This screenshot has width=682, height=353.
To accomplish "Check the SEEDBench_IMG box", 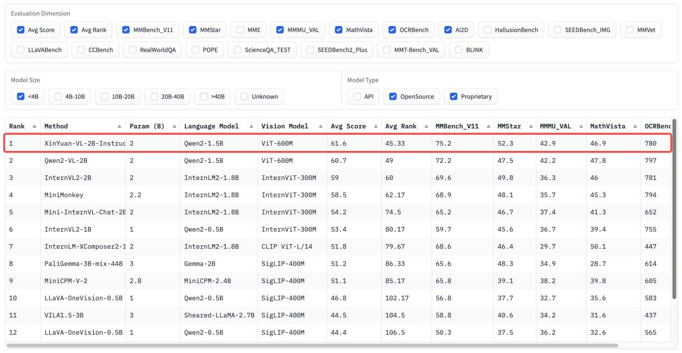I will 557,30.
